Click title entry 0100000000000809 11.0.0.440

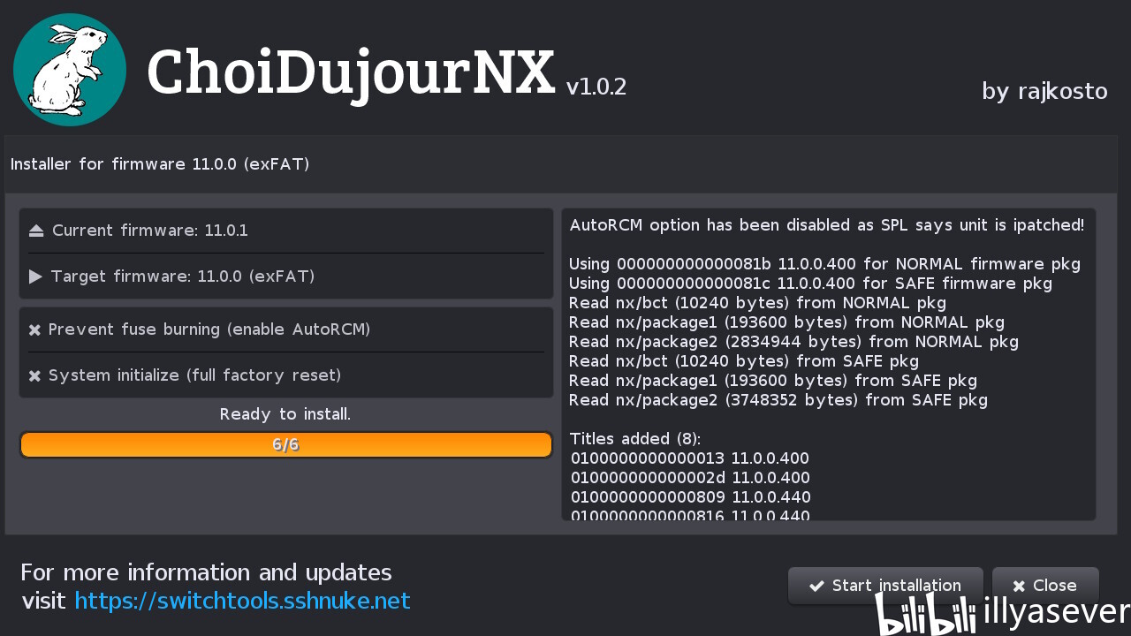point(691,497)
